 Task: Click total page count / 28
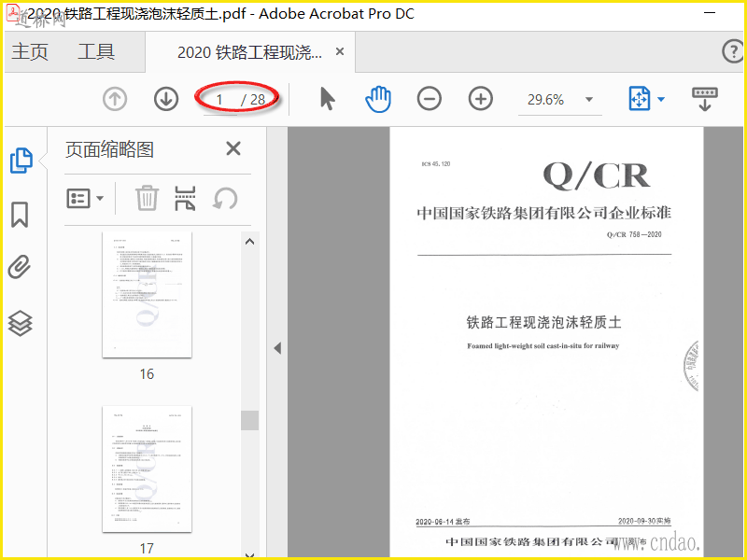pyautogui.click(x=253, y=100)
